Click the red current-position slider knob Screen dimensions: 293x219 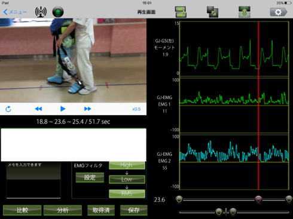click(x=258, y=199)
